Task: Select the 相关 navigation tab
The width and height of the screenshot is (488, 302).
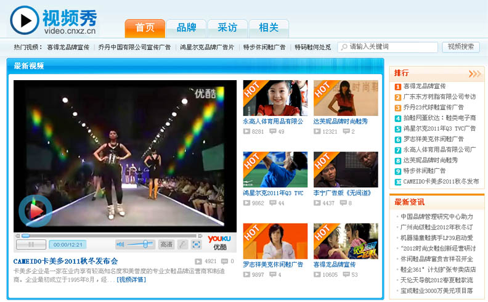Action: pyautogui.click(x=268, y=28)
